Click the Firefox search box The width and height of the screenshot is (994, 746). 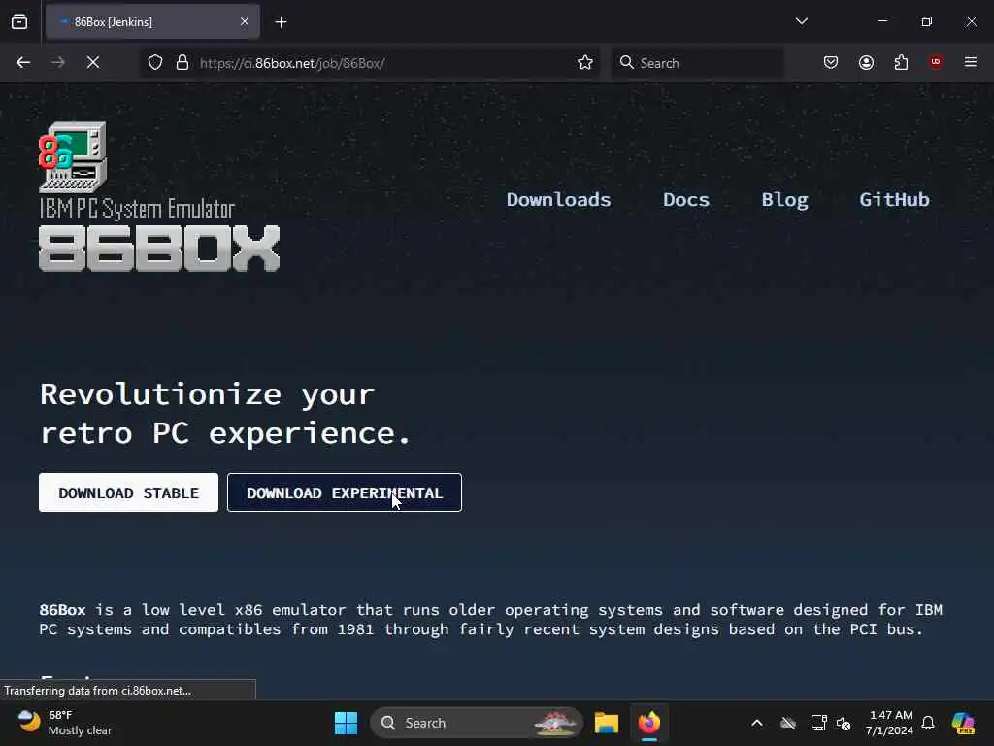[697, 63]
